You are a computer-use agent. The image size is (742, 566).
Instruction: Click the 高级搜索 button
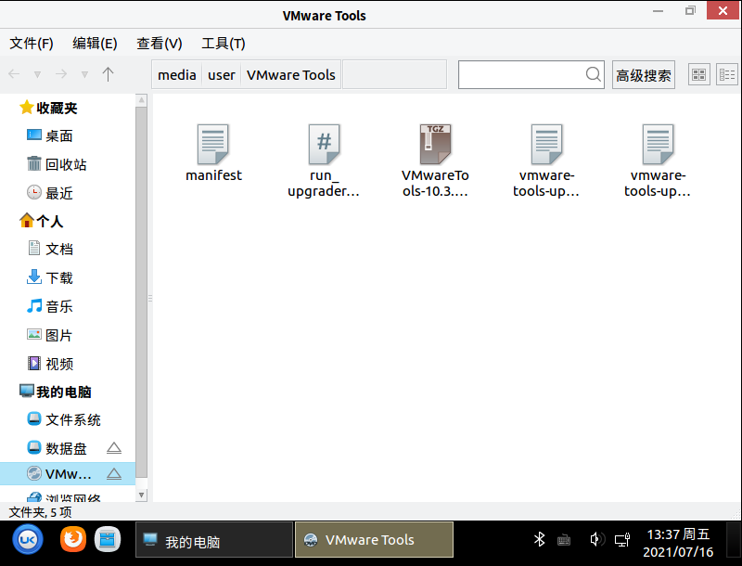pos(644,75)
